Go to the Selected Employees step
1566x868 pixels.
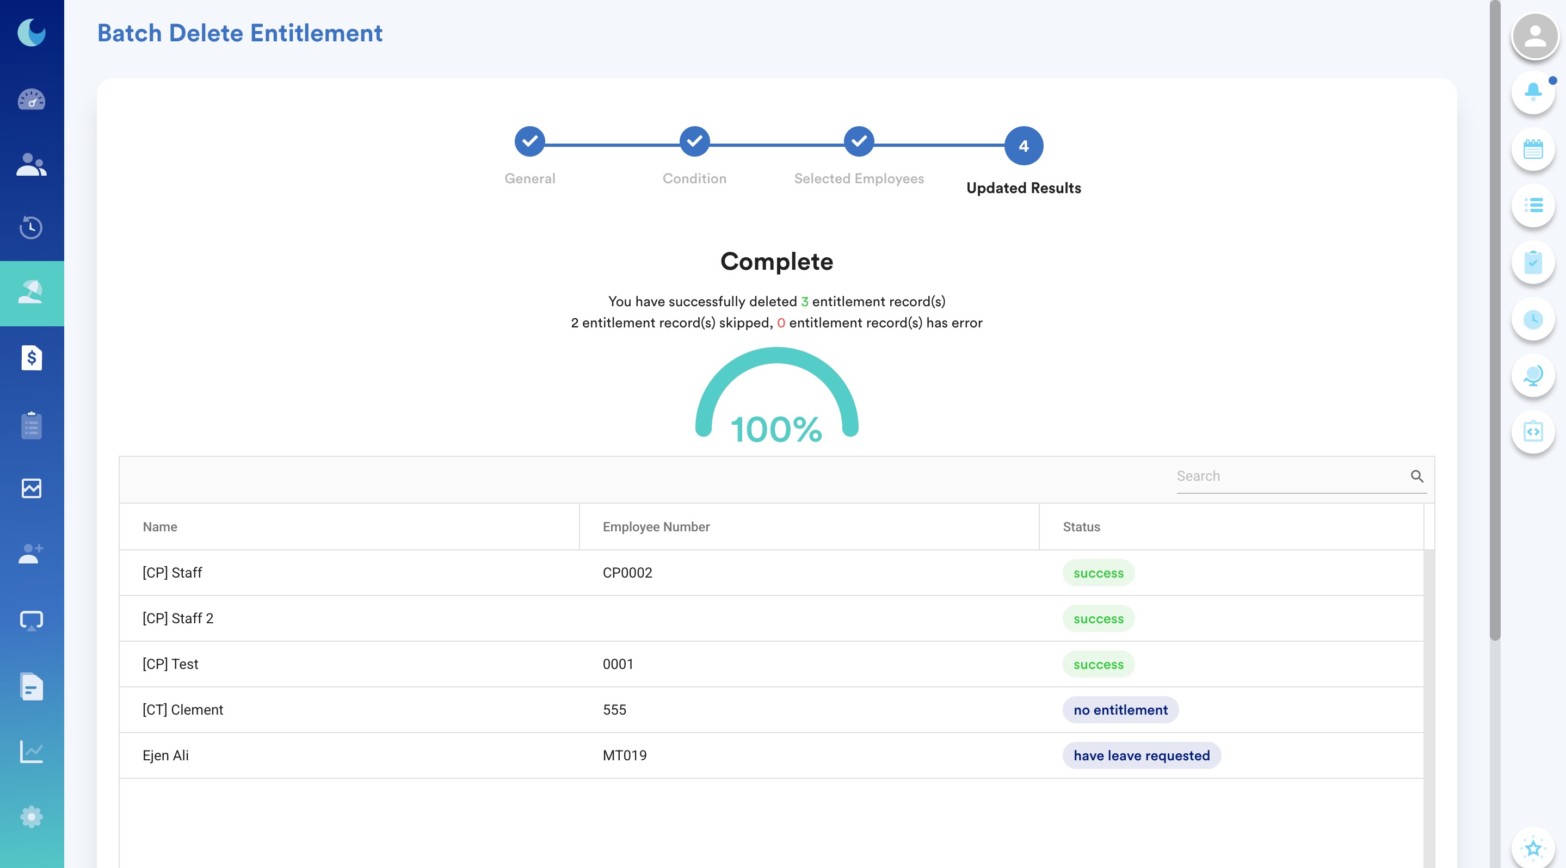(859, 141)
